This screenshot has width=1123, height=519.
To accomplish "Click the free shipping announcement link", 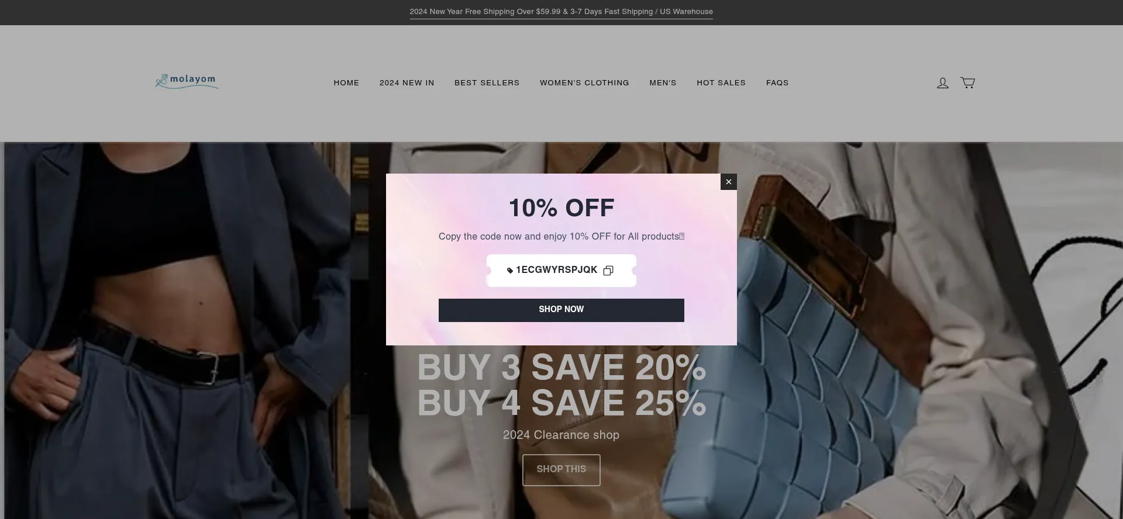I will [x=561, y=12].
